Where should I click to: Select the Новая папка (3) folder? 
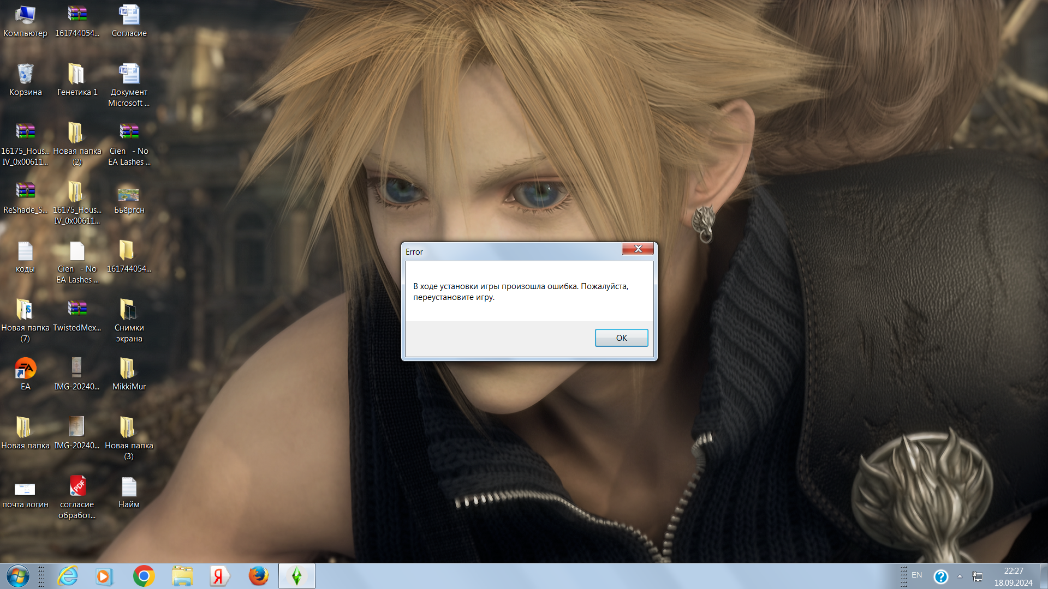[129, 439]
